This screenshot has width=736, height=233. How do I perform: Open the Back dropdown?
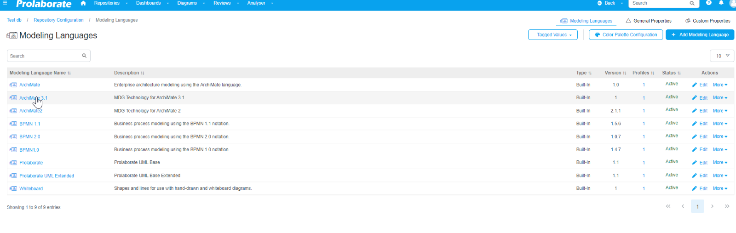[x=610, y=3]
